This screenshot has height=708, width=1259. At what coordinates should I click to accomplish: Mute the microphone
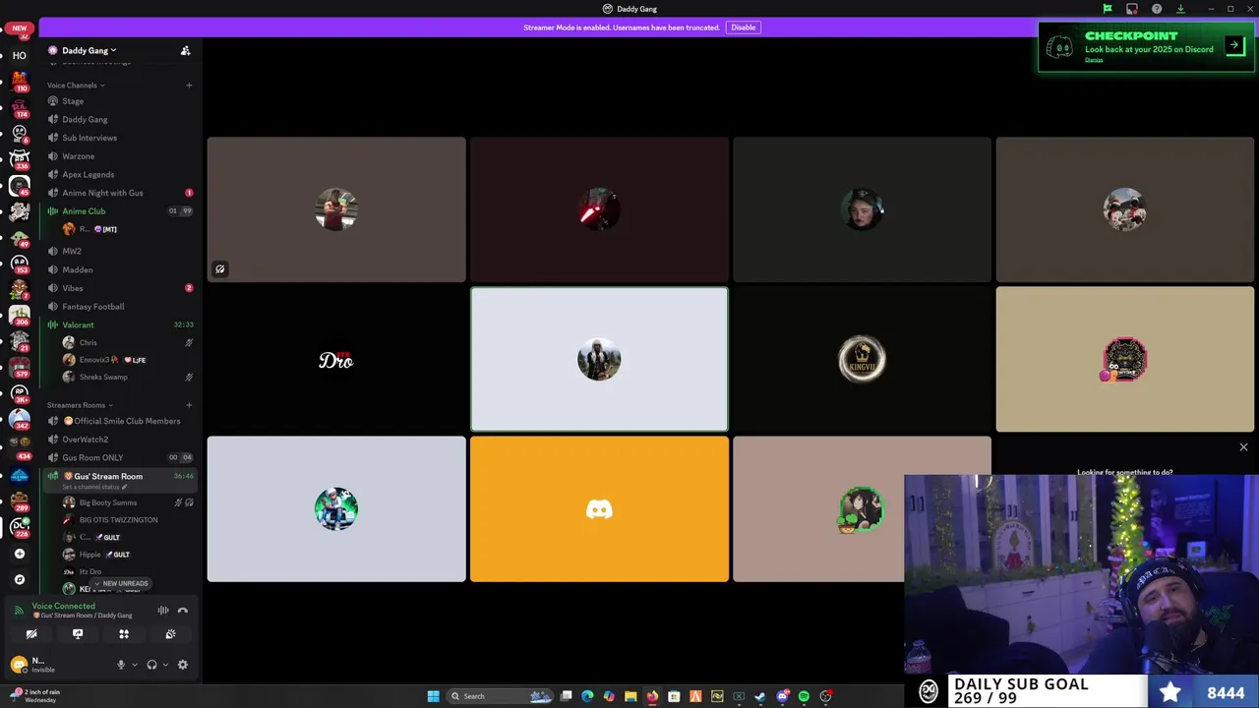(121, 665)
